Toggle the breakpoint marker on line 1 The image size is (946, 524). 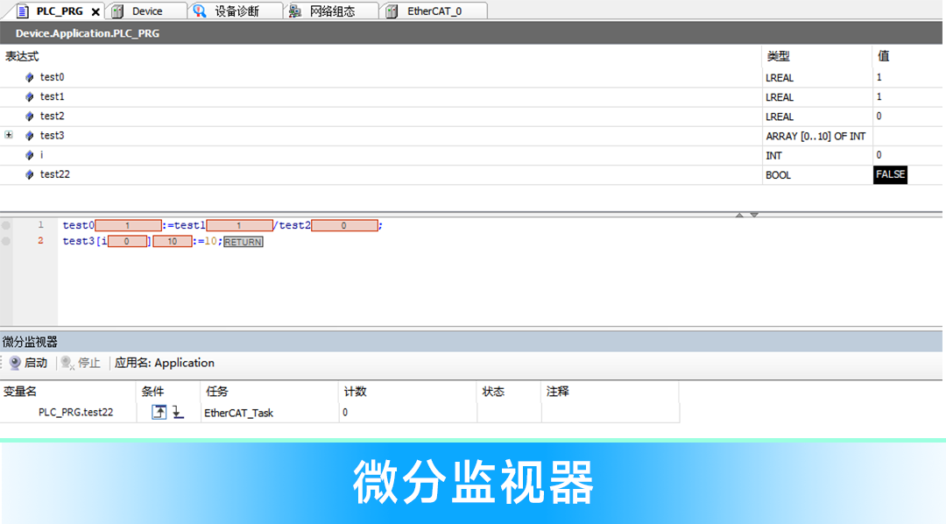[7, 225]
